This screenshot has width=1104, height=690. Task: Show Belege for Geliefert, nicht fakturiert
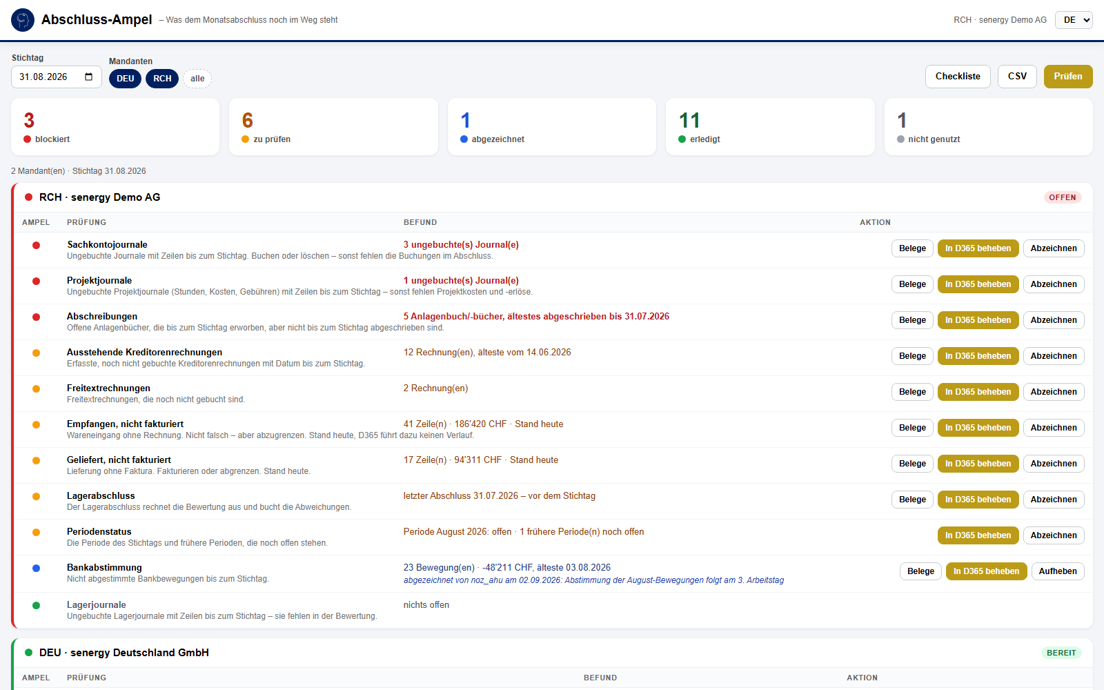tap(912, 464)
